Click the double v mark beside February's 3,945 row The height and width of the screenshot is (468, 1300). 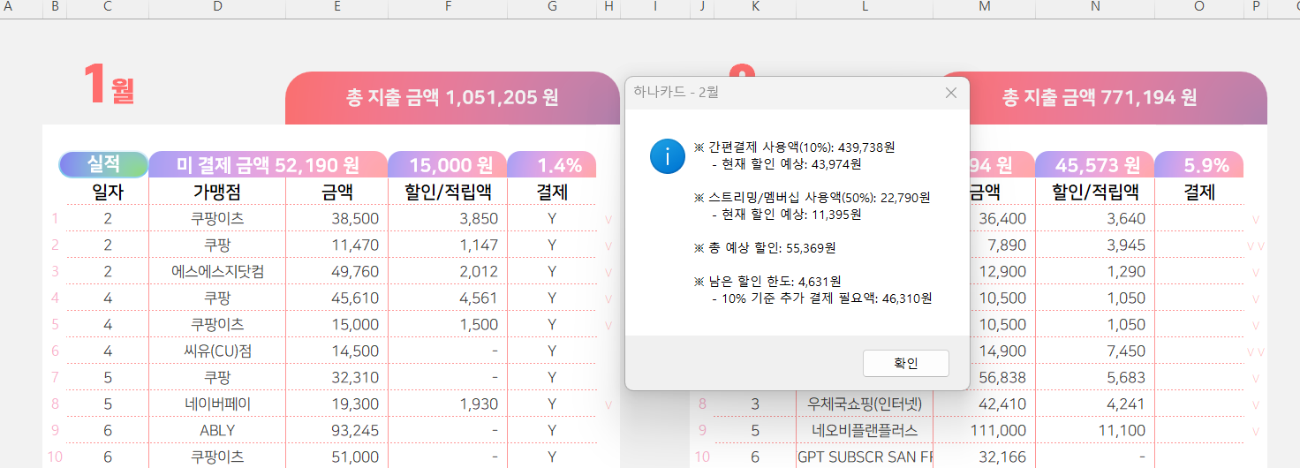pyautogui.click(x=1255, y=245)
